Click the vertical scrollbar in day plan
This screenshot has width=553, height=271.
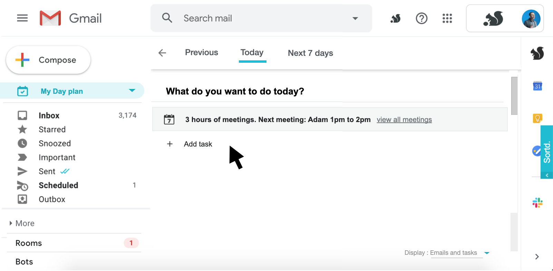(514, 96)
